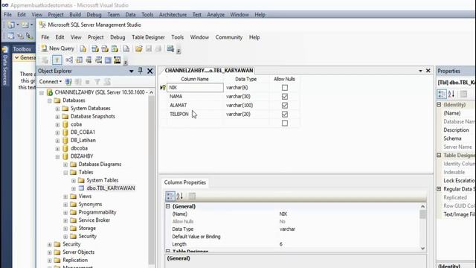Click the SQL Server Compact Query icon
This screenshot has height=268, width=476.
pyautogui.click(x=126, y=48)
